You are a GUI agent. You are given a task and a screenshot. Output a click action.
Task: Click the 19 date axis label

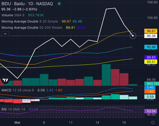tap(124, 122)
